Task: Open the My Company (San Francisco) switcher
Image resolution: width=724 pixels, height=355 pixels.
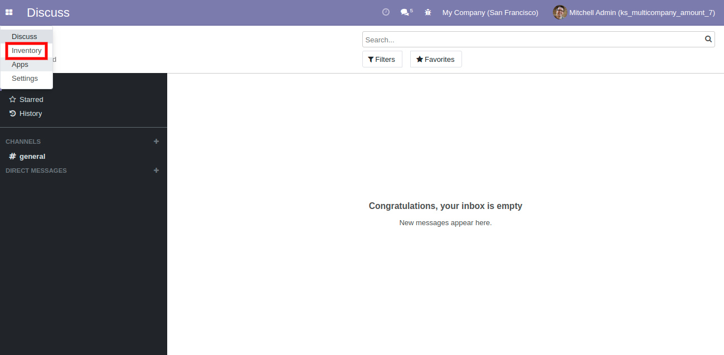Action: tap(490, 12)
